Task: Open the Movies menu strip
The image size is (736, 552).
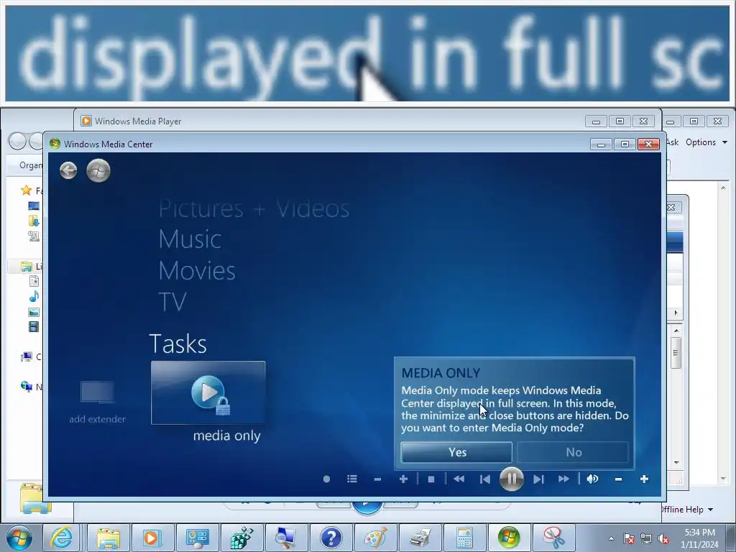Action: point(197,271)
